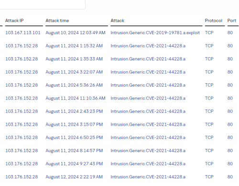The width and height of the screenshot is (239, 186).
Task: Select TCP in the August 12 row
Action: [x=209, y=176]
